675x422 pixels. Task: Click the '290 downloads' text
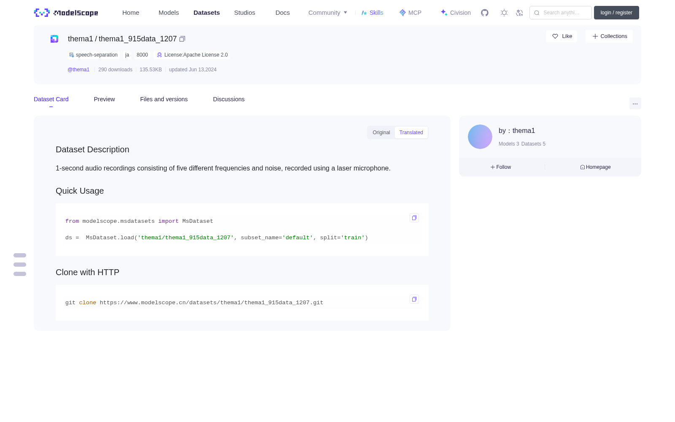(115, 70)
